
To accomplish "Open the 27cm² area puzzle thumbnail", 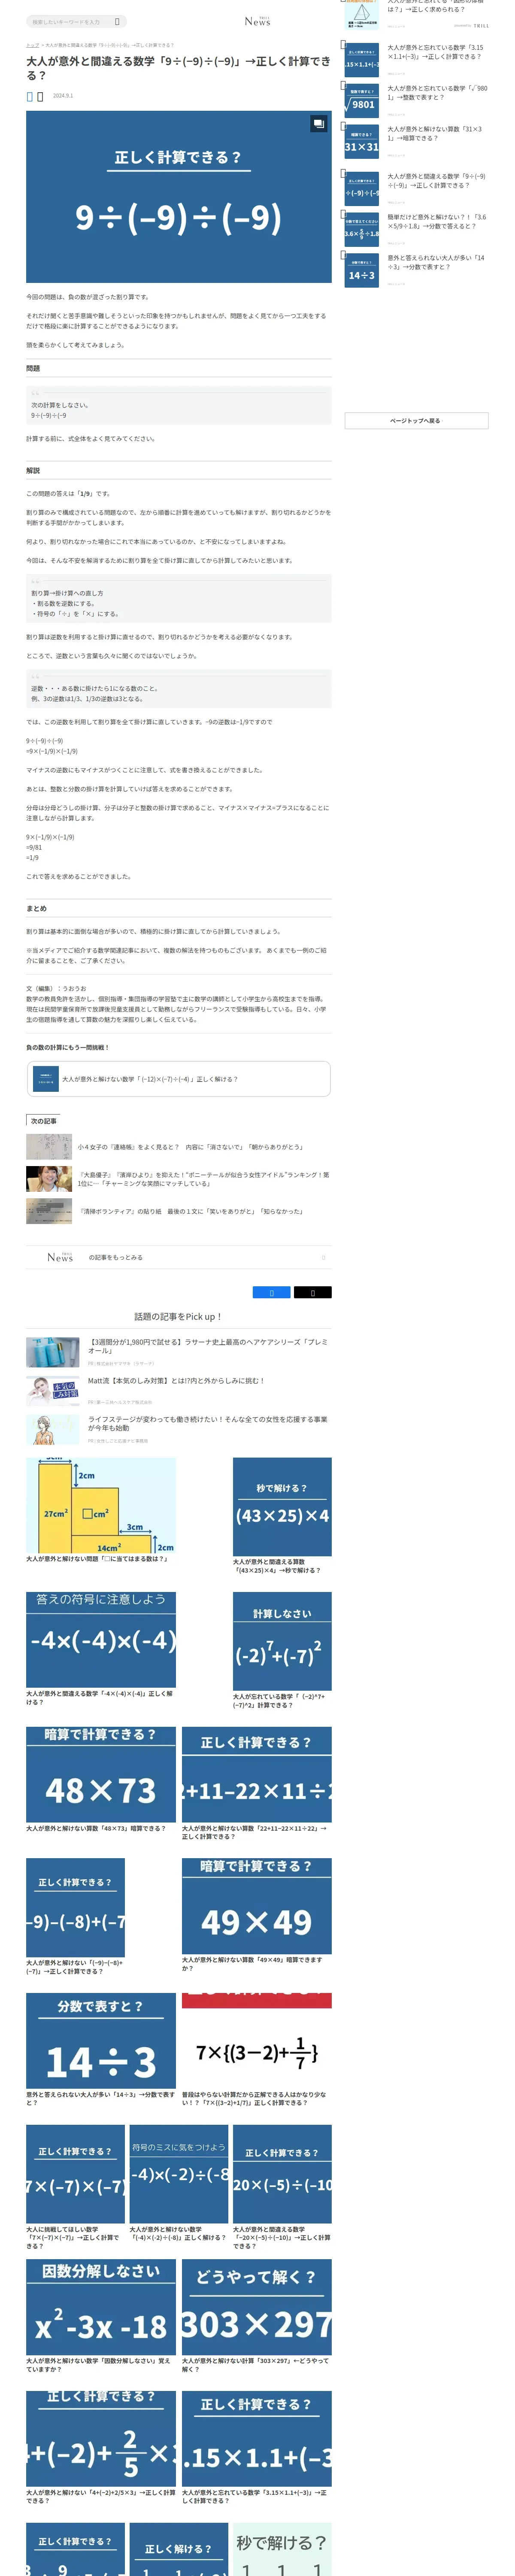I will [101, 1505].
